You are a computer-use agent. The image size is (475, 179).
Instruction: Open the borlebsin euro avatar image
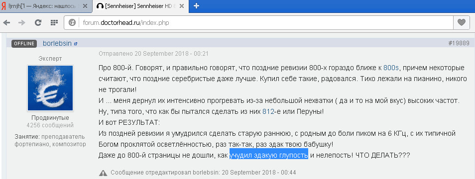50,88
